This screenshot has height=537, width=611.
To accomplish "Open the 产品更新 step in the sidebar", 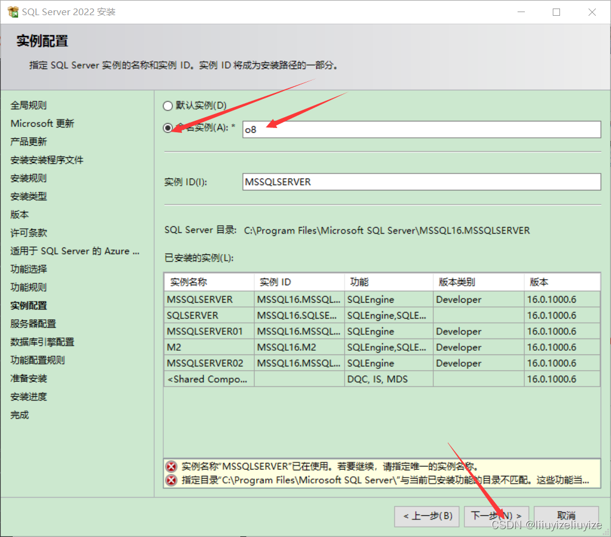I will click(x=29, y=142).
